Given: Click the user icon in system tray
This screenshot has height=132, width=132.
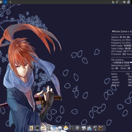Looking at the screenshot, I should tap(113, 2).
